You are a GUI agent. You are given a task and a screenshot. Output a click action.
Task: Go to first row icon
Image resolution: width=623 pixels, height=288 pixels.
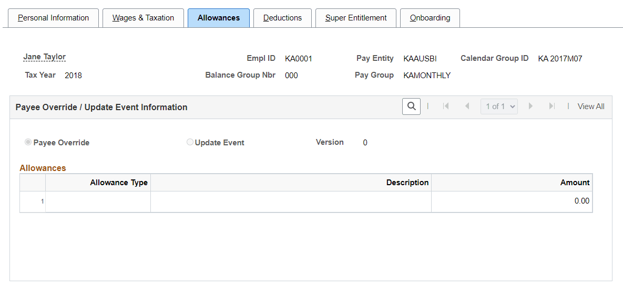tap(446, 106)
